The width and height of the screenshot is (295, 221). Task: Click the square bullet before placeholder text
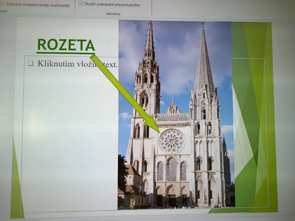click(31, 63)
